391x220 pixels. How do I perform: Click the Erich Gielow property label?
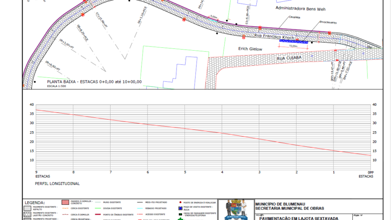click(250, 49)
